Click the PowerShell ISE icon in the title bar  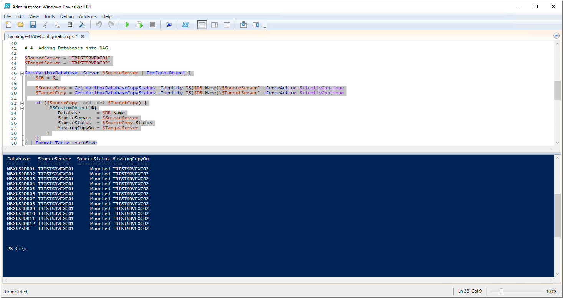click(7, 7)
